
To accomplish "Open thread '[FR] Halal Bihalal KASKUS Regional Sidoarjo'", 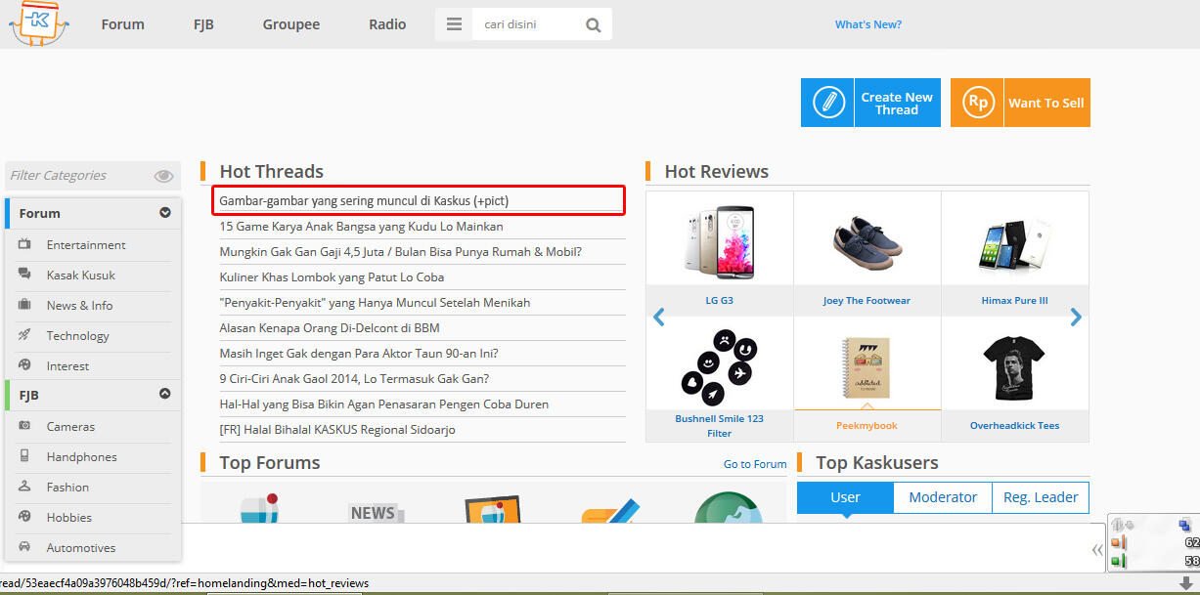I will click(x=337, y=429).
